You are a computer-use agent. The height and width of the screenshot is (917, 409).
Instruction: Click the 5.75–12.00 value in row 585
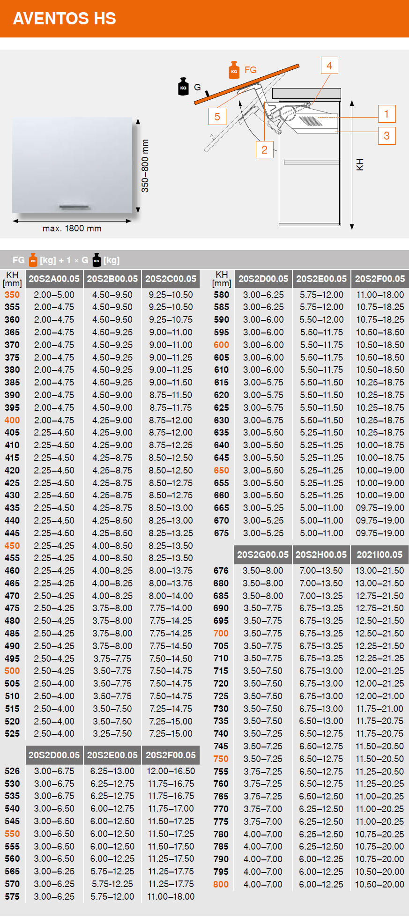tap(321, 307)
